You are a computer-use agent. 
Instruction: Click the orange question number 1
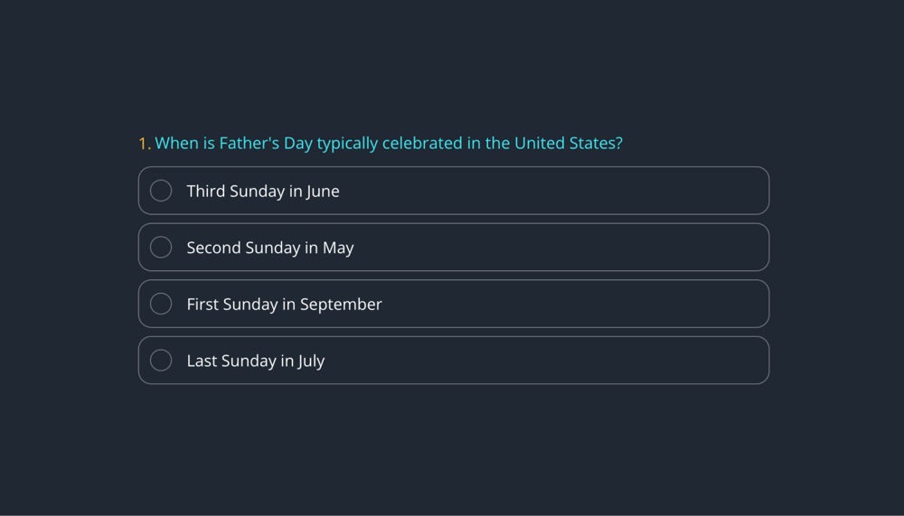pos(143,144)
